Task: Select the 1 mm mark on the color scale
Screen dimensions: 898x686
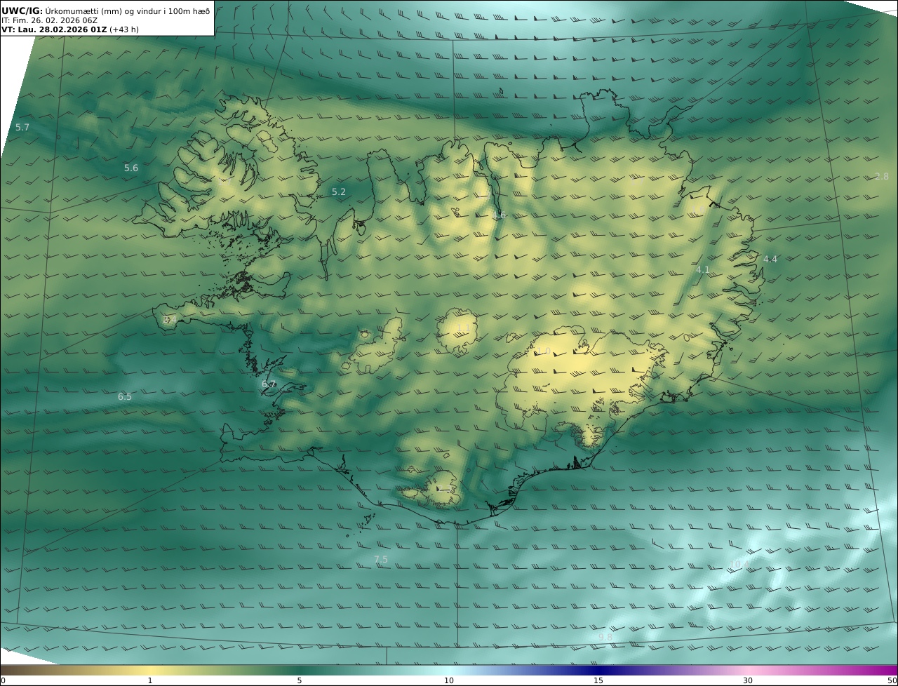Action: click(150, 680)
